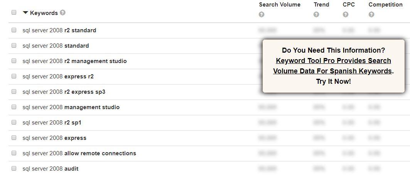
Task: Sort by the Trend column header
Action: click(321, 5)
